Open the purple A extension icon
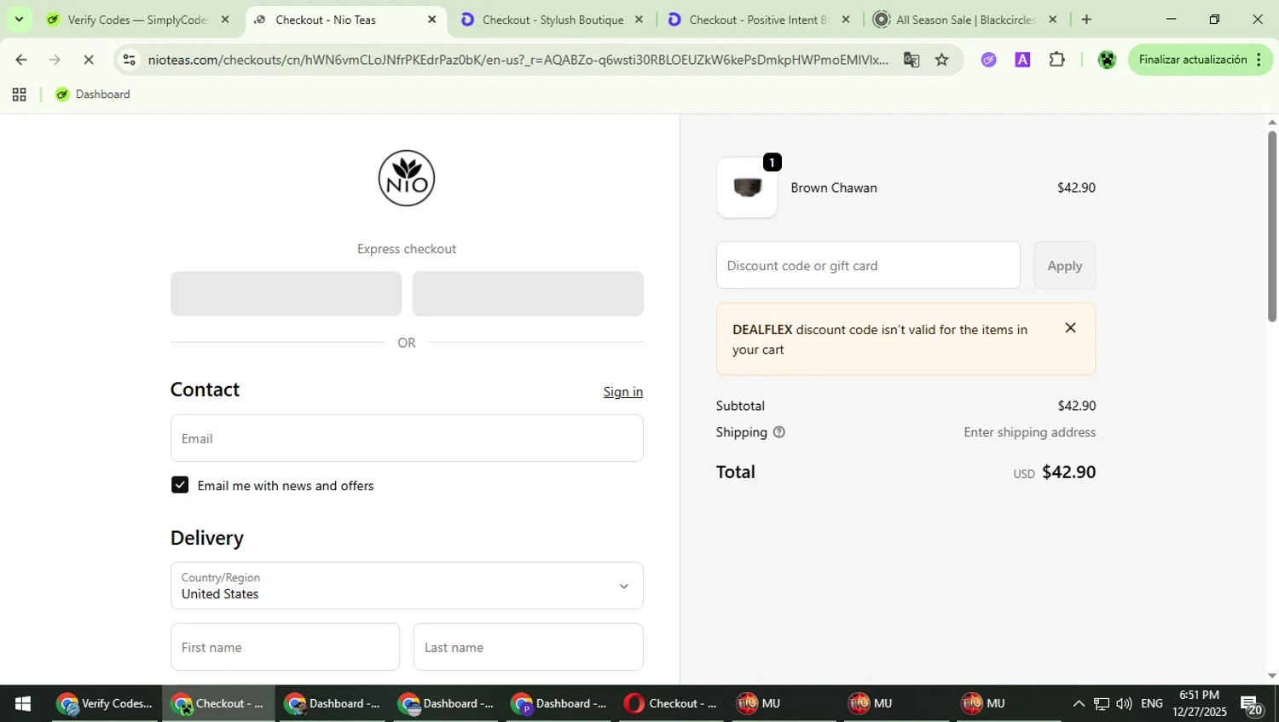The width and height of the screenshot is (1279, 722). tap(1022, 60)
